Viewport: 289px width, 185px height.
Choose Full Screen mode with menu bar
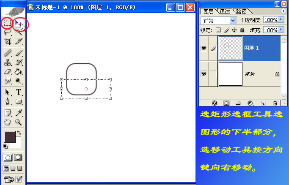pos(13,169)
